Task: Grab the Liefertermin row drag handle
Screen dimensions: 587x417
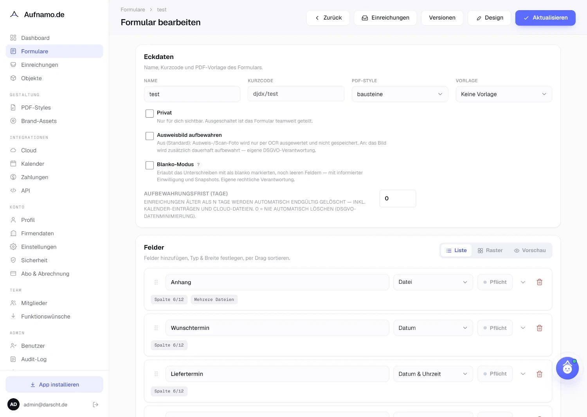Action: [156, 374]
